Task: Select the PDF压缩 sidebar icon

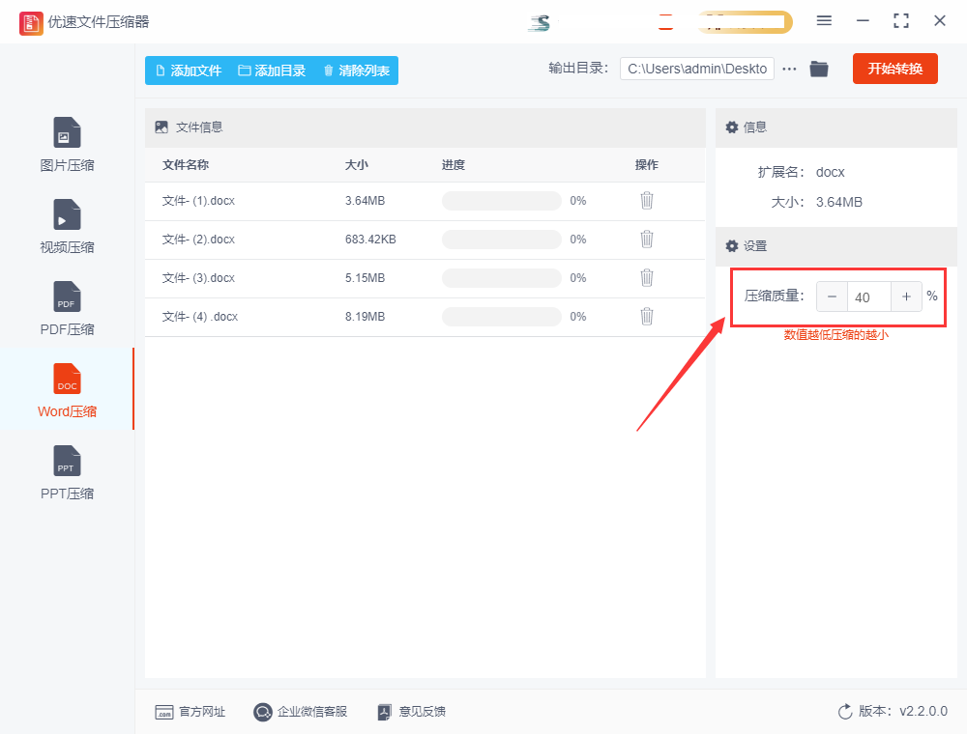Action: point(66,307)
